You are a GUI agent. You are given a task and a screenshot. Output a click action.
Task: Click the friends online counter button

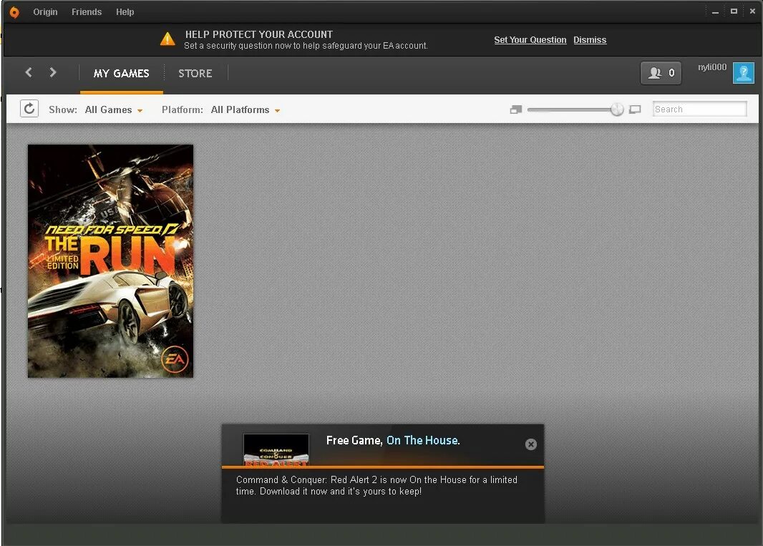(661, 73)
